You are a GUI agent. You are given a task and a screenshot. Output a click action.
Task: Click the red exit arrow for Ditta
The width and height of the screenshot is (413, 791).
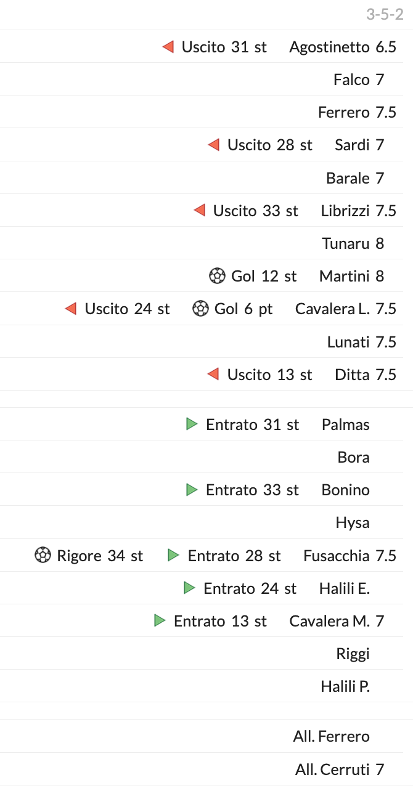click(213, 374)
